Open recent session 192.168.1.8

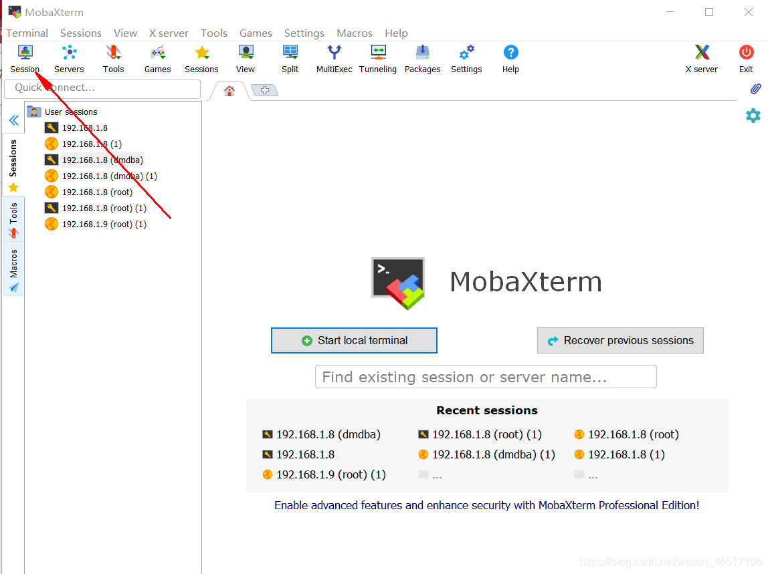tap(299, 454)
